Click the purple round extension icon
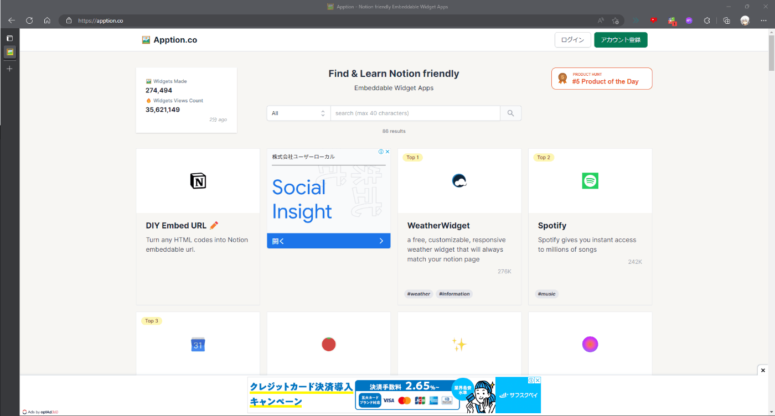775x416 pixels. [x=689, y=20]
